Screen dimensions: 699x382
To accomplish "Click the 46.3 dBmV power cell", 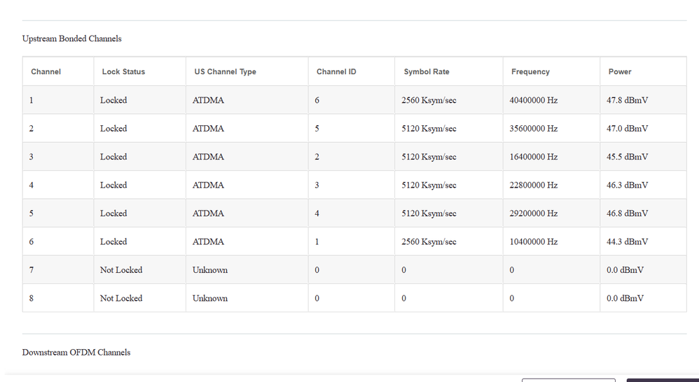I will point(627,185).
